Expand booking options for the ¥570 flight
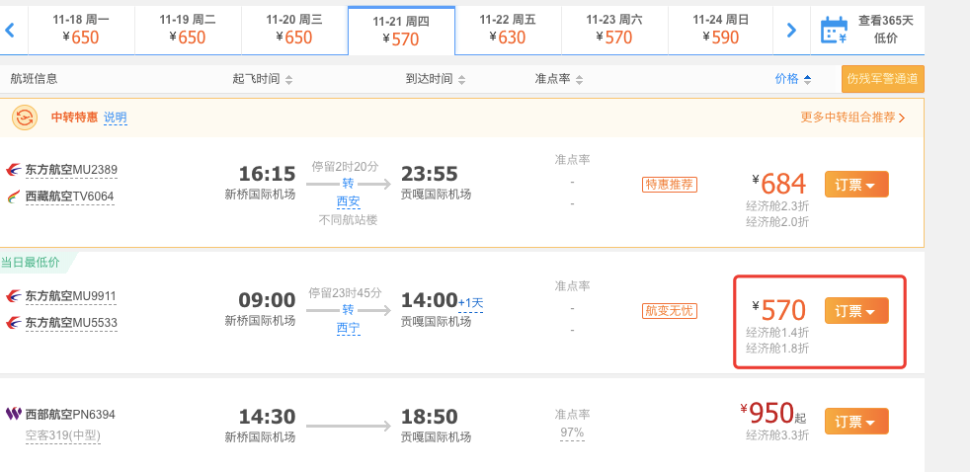 click(856, 310)
